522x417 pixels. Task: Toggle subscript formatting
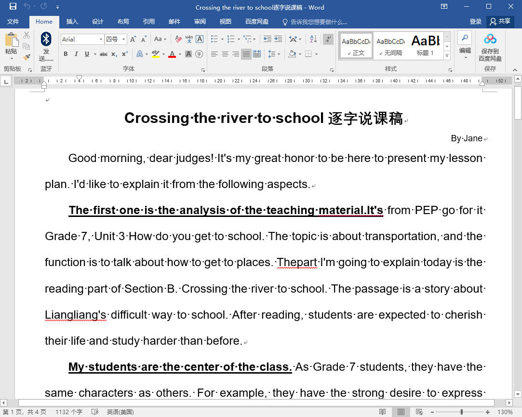pos(114,54)
